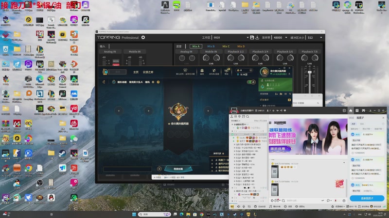The width and height of the screenshot is (389, 218).
Task: Close the 找搭子 side panel
Action: click(x=383, y=118)
